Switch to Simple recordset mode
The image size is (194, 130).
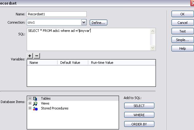(183, 40)
